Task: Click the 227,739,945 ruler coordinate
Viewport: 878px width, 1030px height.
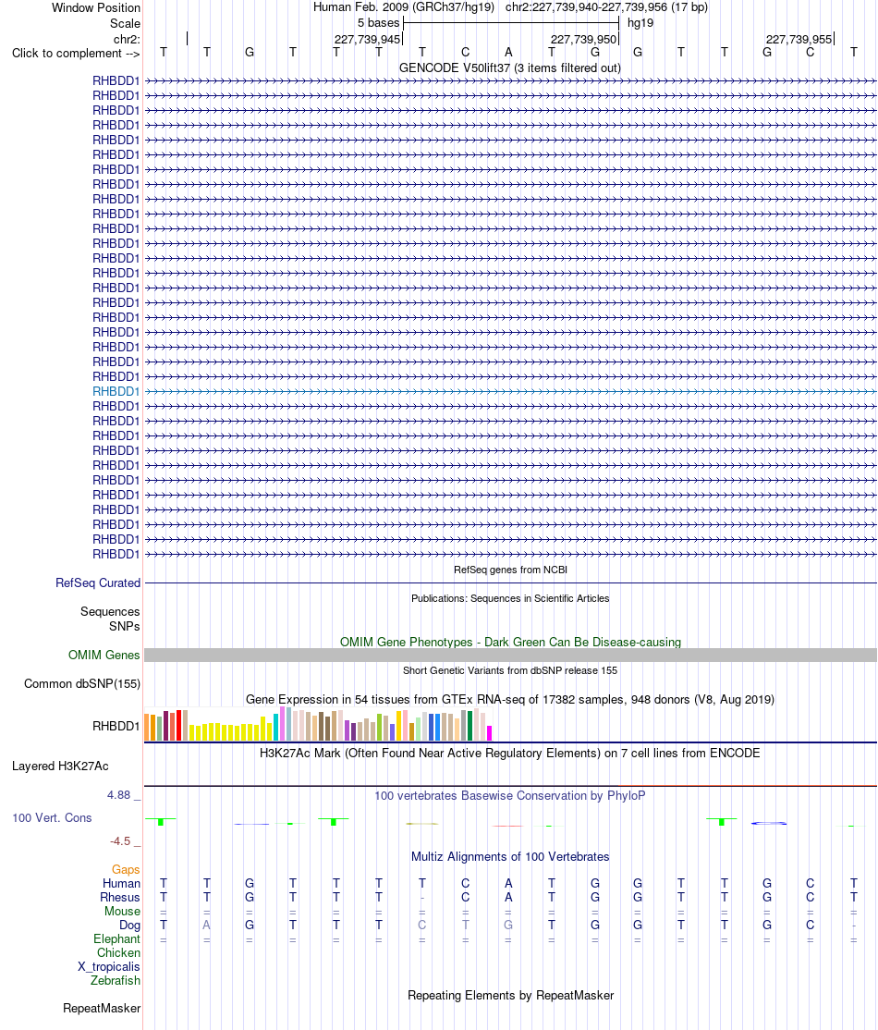Action: click(x=367, y=40)
